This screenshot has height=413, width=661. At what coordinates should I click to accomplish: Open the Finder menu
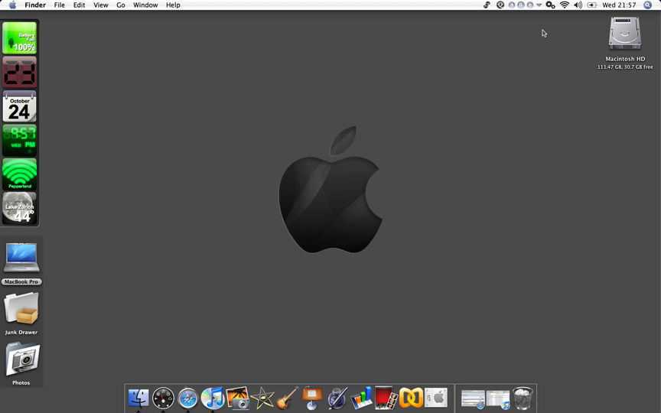35,5
